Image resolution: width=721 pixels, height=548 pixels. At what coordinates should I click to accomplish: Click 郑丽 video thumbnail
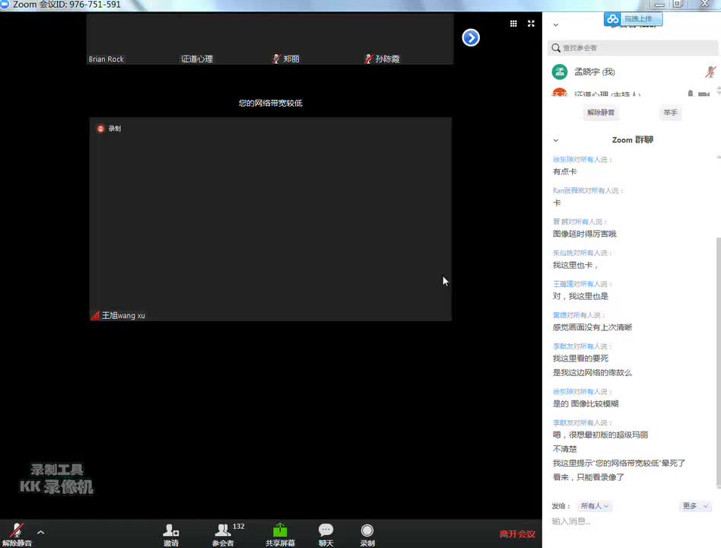pyautogui.click(x=316, y=39)
